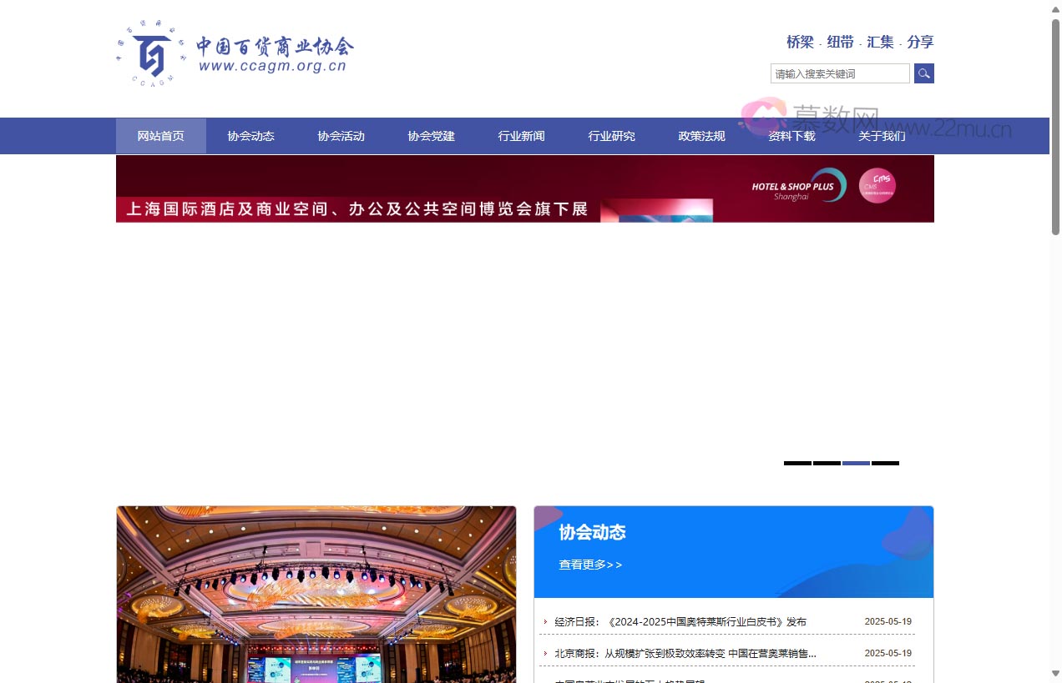The height and width of the screenshot is (683, 1062).
Task: Click the 上海国际酒店及商业空间 banner advertisement
Action: 359,209
